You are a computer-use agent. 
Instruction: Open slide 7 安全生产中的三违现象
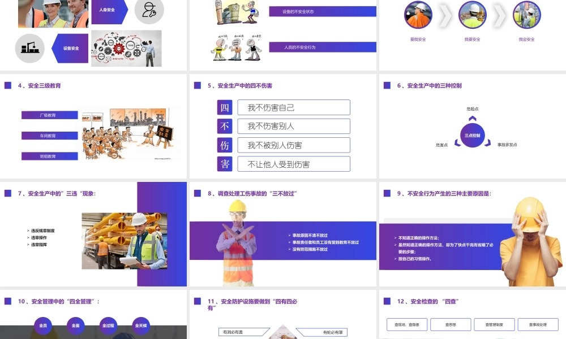tap(93, 234)
